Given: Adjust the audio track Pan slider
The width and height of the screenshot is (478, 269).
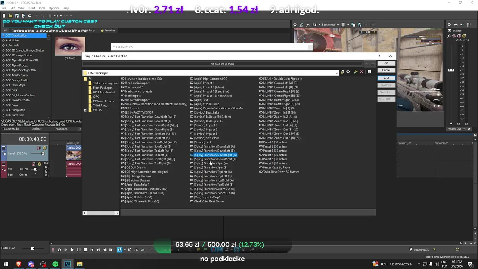Looking at the screenshot, I should 35,173.
